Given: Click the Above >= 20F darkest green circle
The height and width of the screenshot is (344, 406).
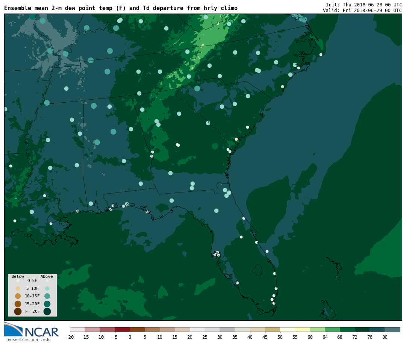Looking at the screenshot, I should 47,311.
